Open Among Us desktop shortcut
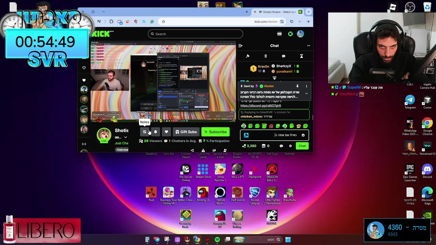The width and height of the screenshot is (436, 245). (x=203, y=194)
